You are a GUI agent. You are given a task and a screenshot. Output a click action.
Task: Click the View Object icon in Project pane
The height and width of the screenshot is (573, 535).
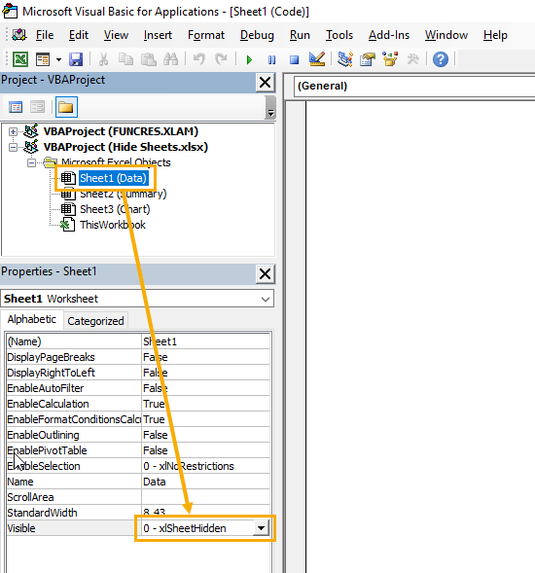point(37,107)
